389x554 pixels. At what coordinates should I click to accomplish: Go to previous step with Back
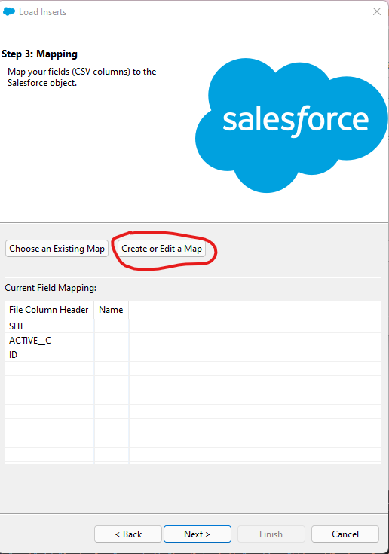click(128, 534)
